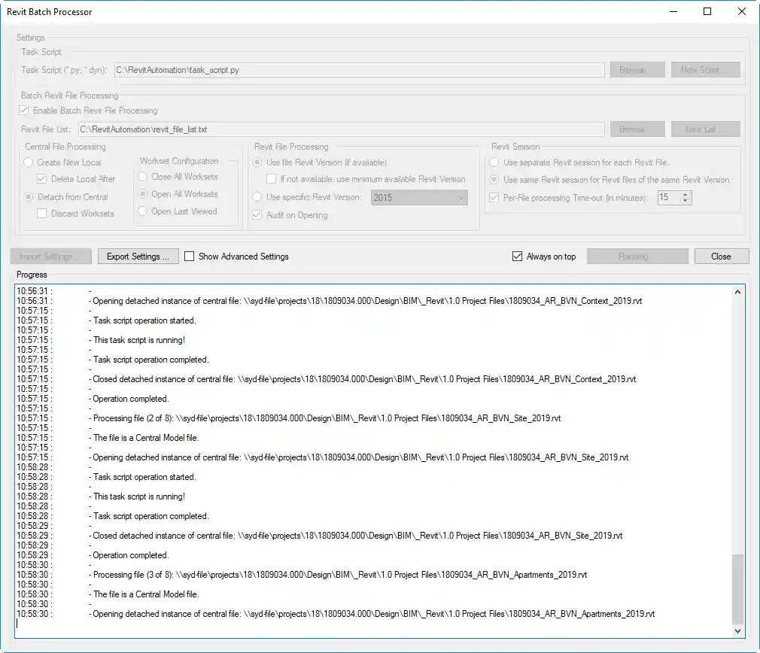Enable Show Advanced Settings

(x=189, y=256)
